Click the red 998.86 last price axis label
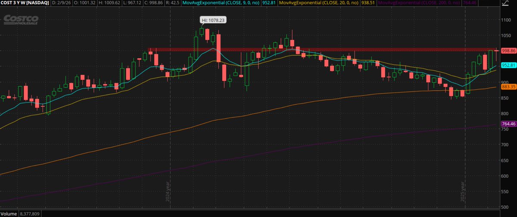The height and width of the screenshot is (217, 517). pyautogui.click(x=509, y=50)
